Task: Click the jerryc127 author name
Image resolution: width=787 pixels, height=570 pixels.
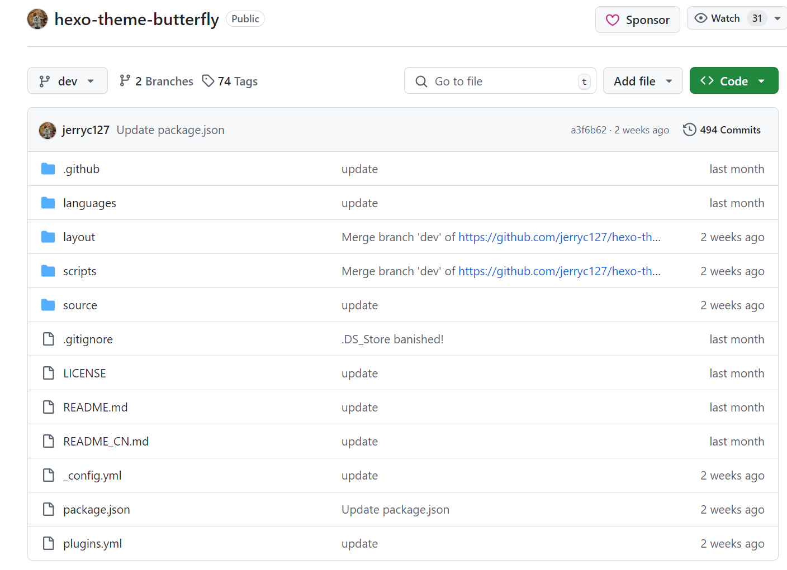Action: click(x=86, y=130)
